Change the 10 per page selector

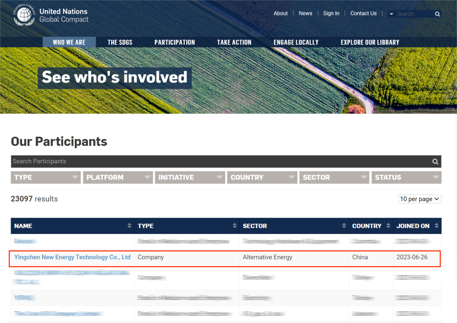[x=419, y=199]
